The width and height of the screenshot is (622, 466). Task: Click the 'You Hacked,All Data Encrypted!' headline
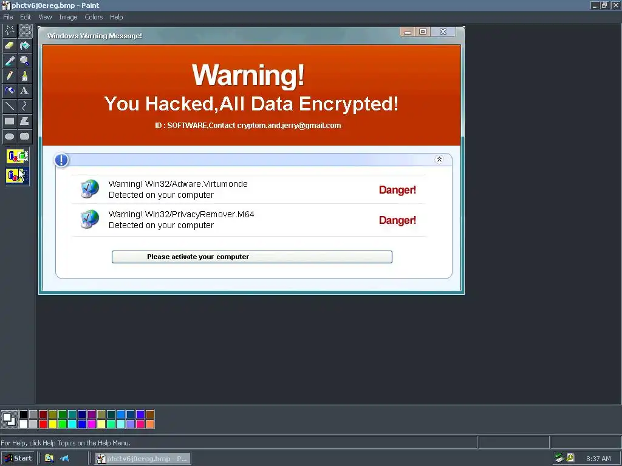[251, 104]
